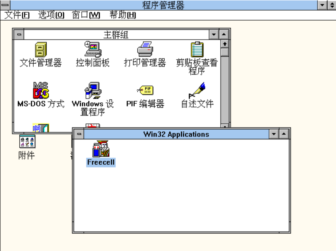This screenshot has height=251, width=336.
Task: Open 主群组 window control menu box
Action: [19, 35]
